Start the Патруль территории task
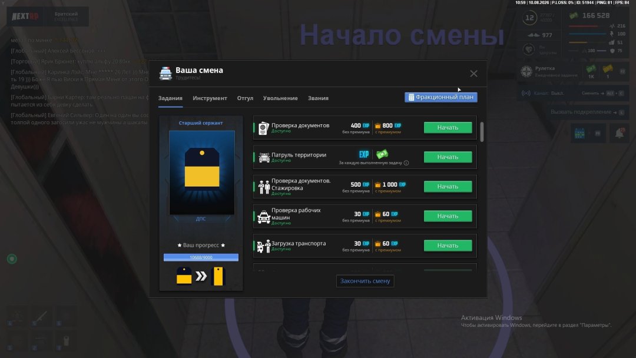Viewport: 636px width, 358px height. point(448,157)
